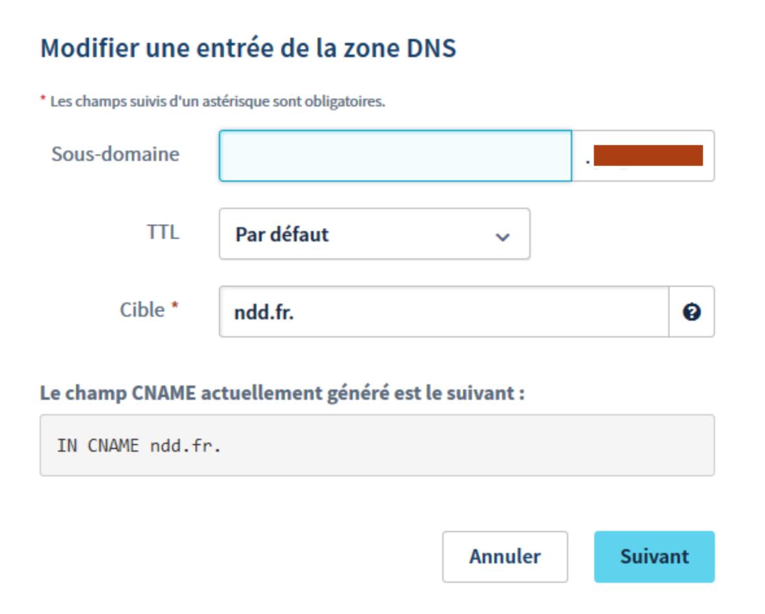Click the Cible field label
765x614 pixels.
[142, 310]
